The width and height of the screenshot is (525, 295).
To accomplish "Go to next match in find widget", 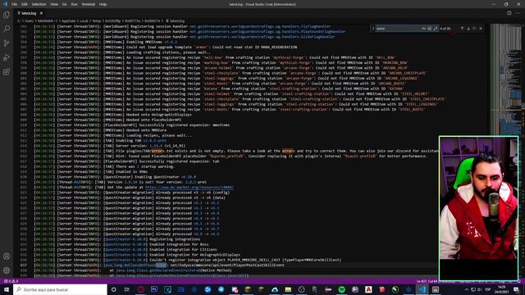I will (x=468, y=29).
